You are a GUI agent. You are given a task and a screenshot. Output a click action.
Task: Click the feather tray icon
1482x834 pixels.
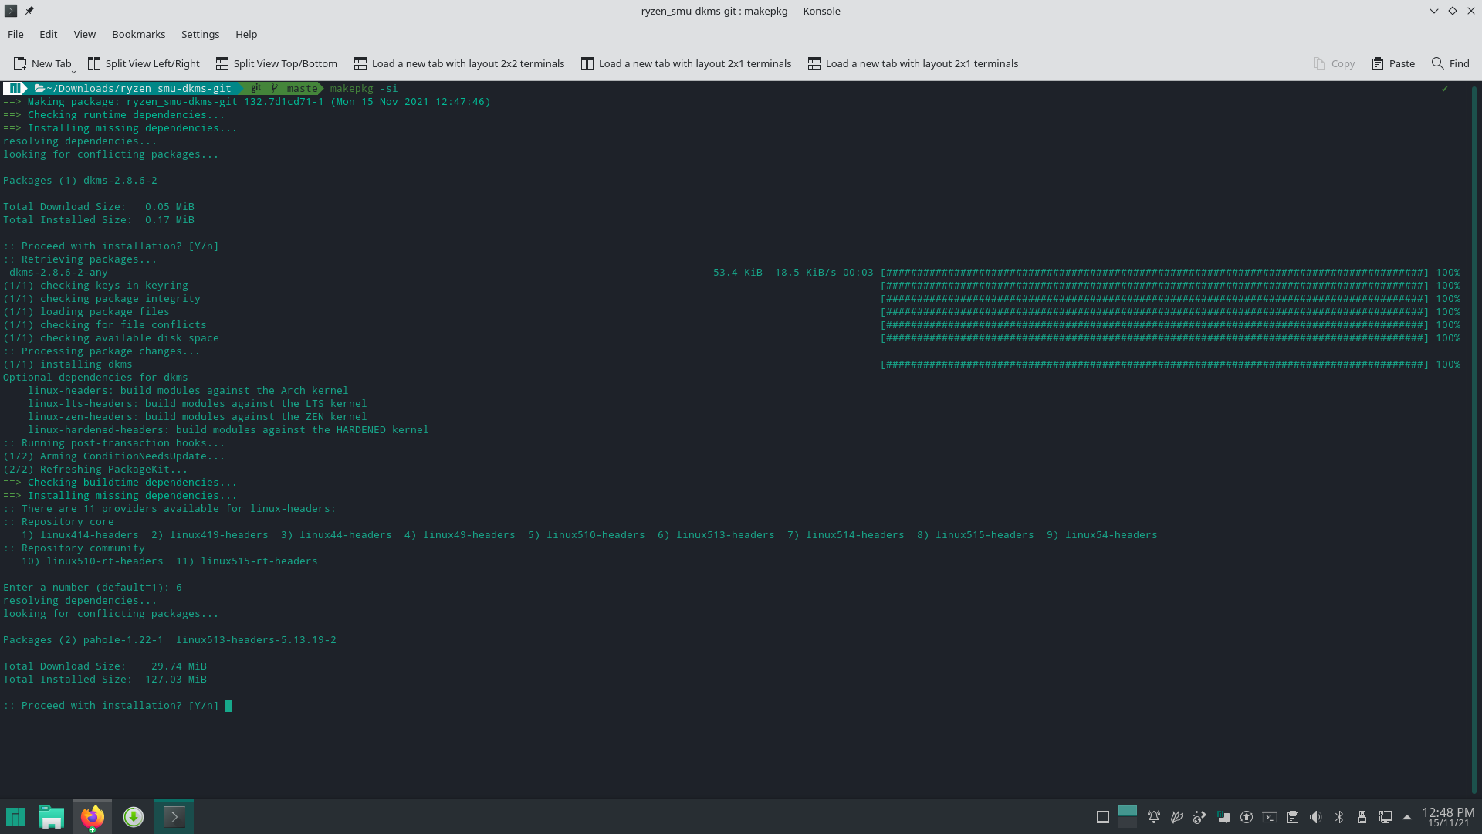(1177, 817)
